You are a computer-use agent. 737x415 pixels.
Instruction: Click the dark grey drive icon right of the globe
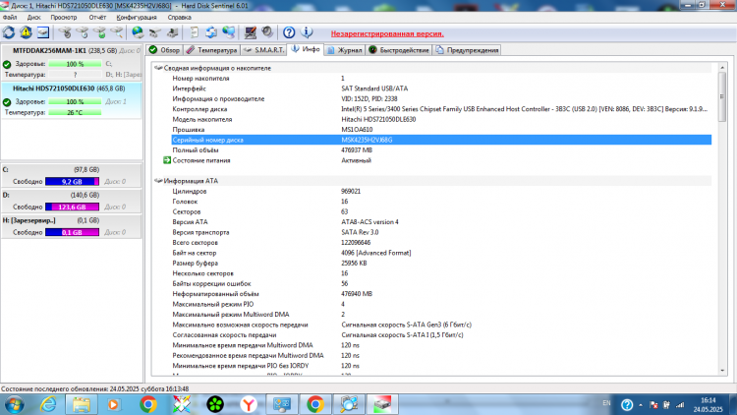(155, 32)
